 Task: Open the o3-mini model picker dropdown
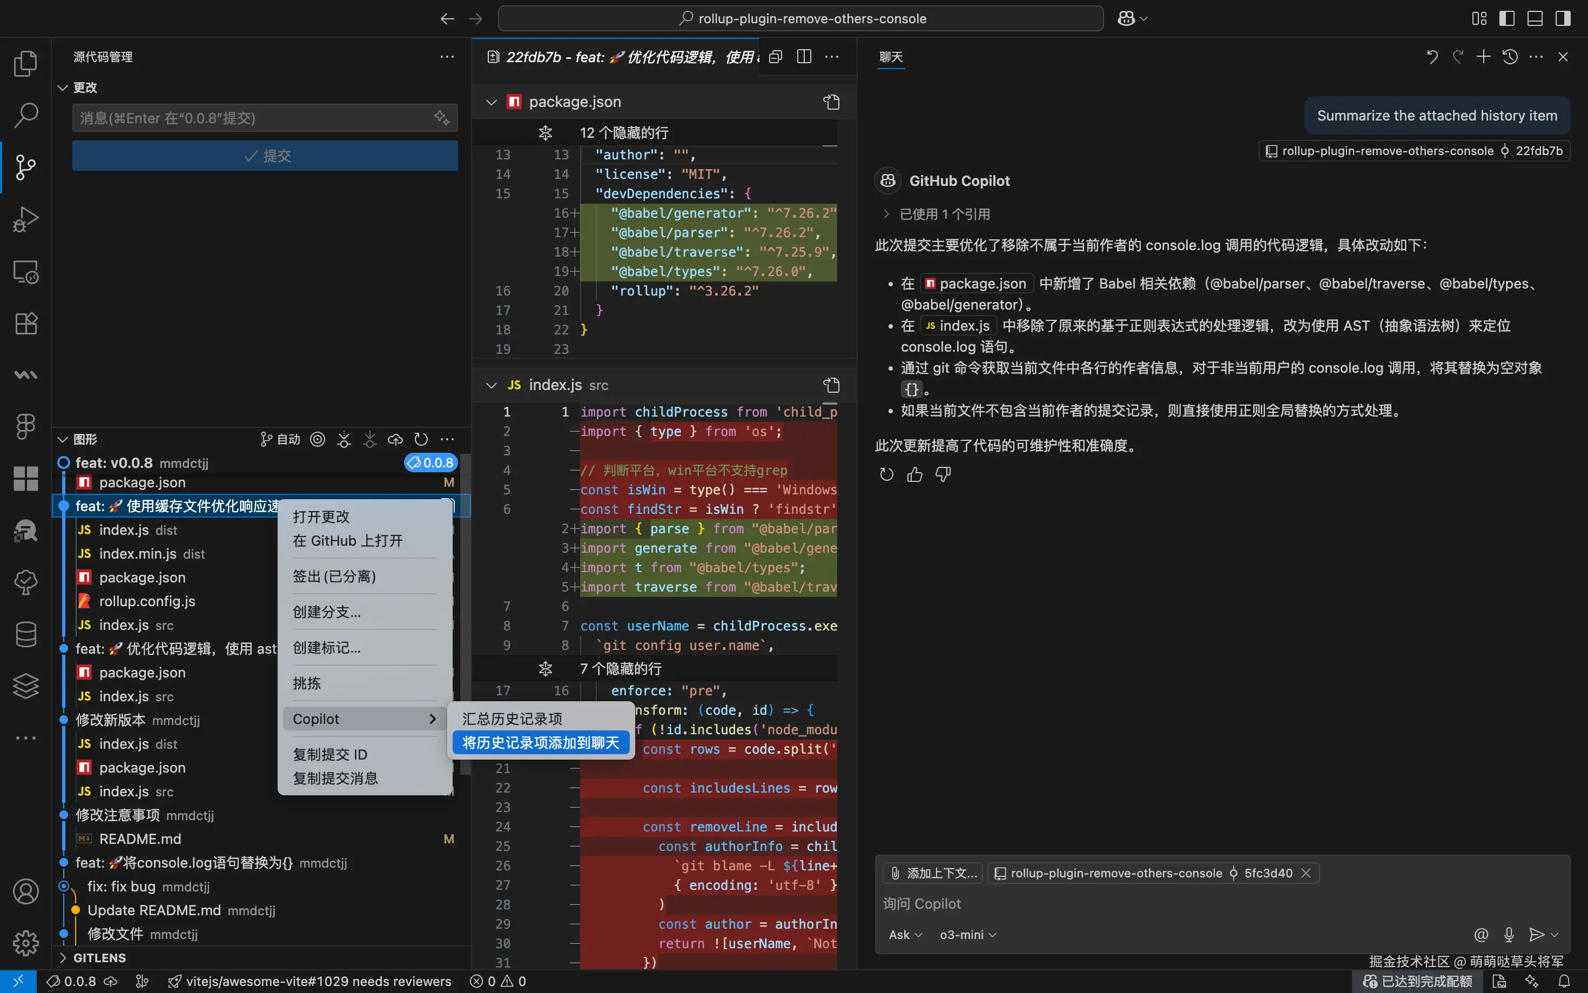point(967,935)
